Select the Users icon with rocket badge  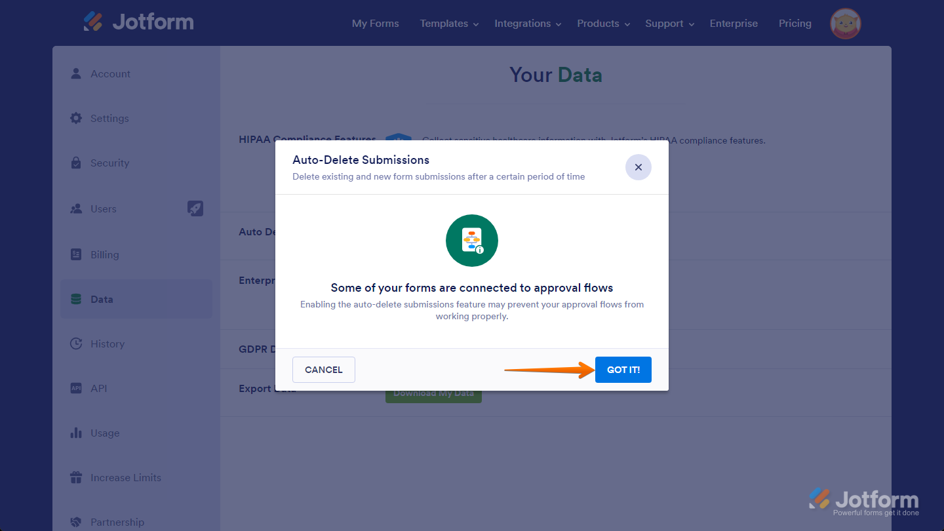[75, 208]
